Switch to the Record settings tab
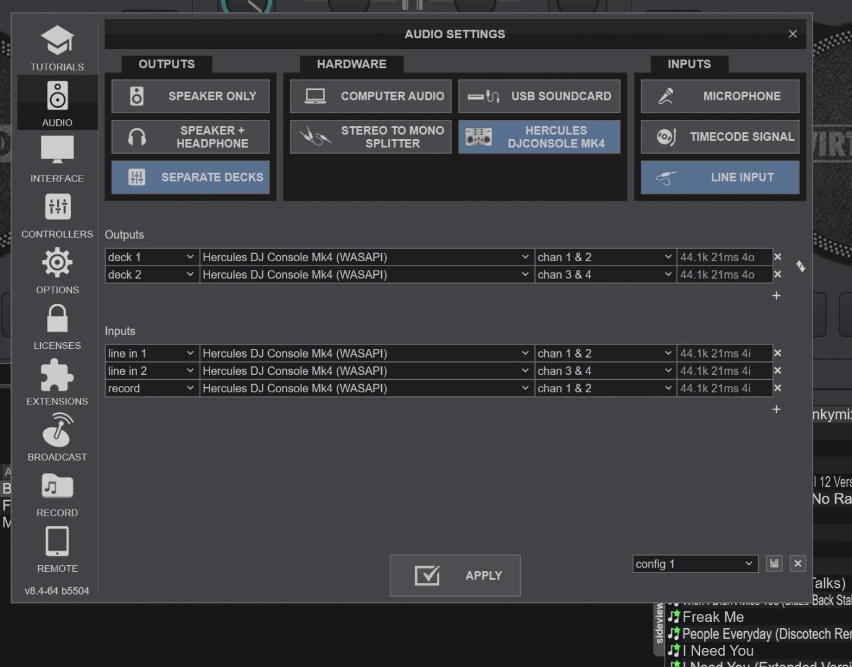Image resolution: width=852 pixels, height=667 pixels. pyautogui.click(x=57, y=494)
